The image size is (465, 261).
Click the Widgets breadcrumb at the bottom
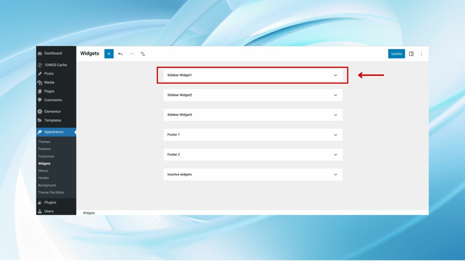coord(89,213)
